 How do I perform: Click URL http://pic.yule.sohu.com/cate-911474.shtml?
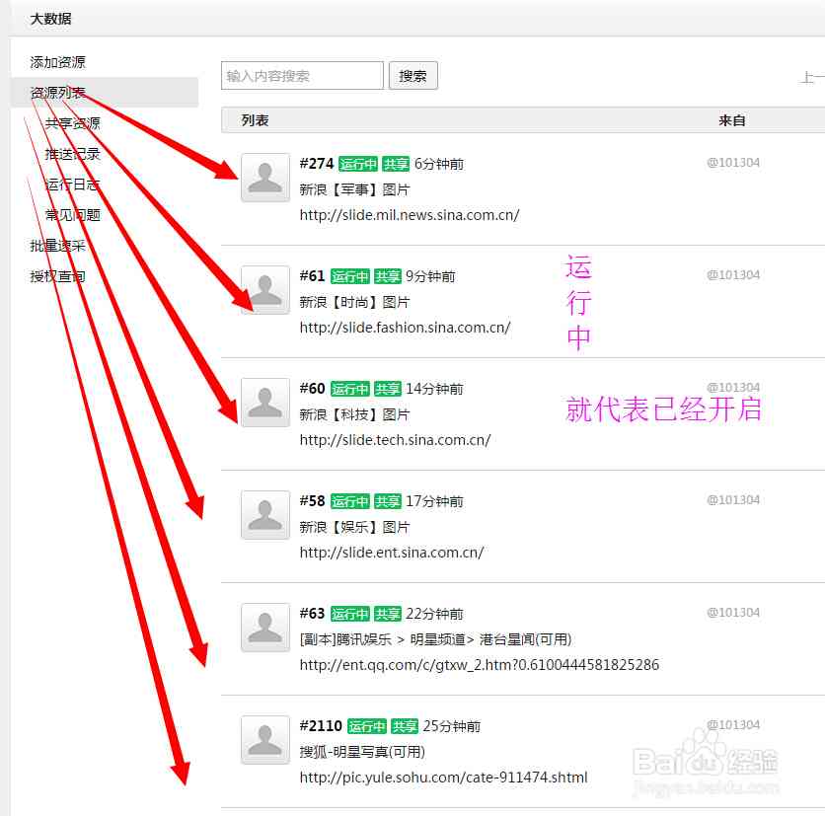[x=443, y=778]
